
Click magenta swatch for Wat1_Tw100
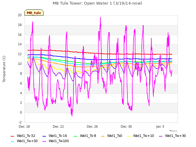click(x=44, y=141)
